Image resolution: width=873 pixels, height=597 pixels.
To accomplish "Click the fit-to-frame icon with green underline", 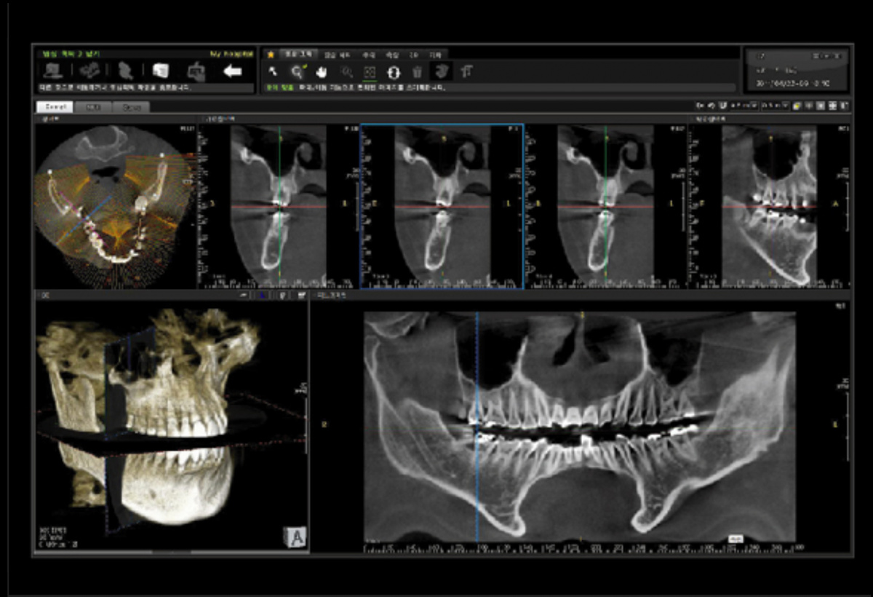I will click(x=370, y=72).
